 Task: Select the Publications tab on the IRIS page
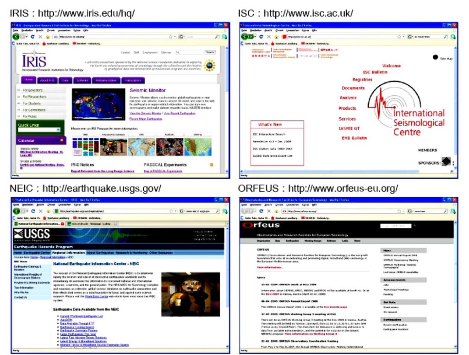tap(133, 80)
